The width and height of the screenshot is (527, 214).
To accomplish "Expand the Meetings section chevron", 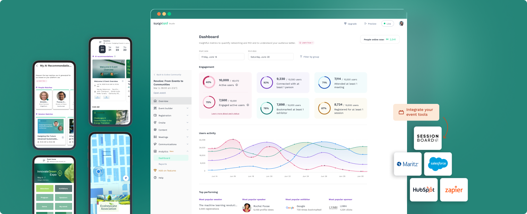I will pos(187,137).
